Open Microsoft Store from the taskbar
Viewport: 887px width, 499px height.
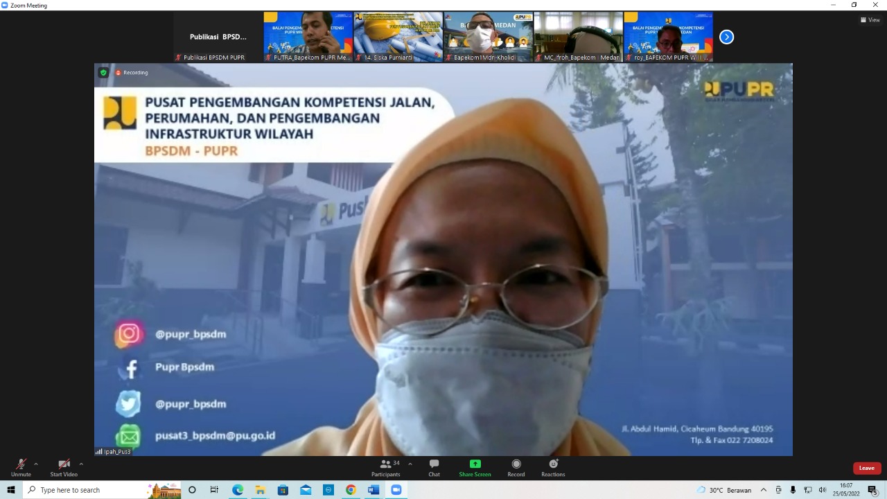tap(283, 490)
